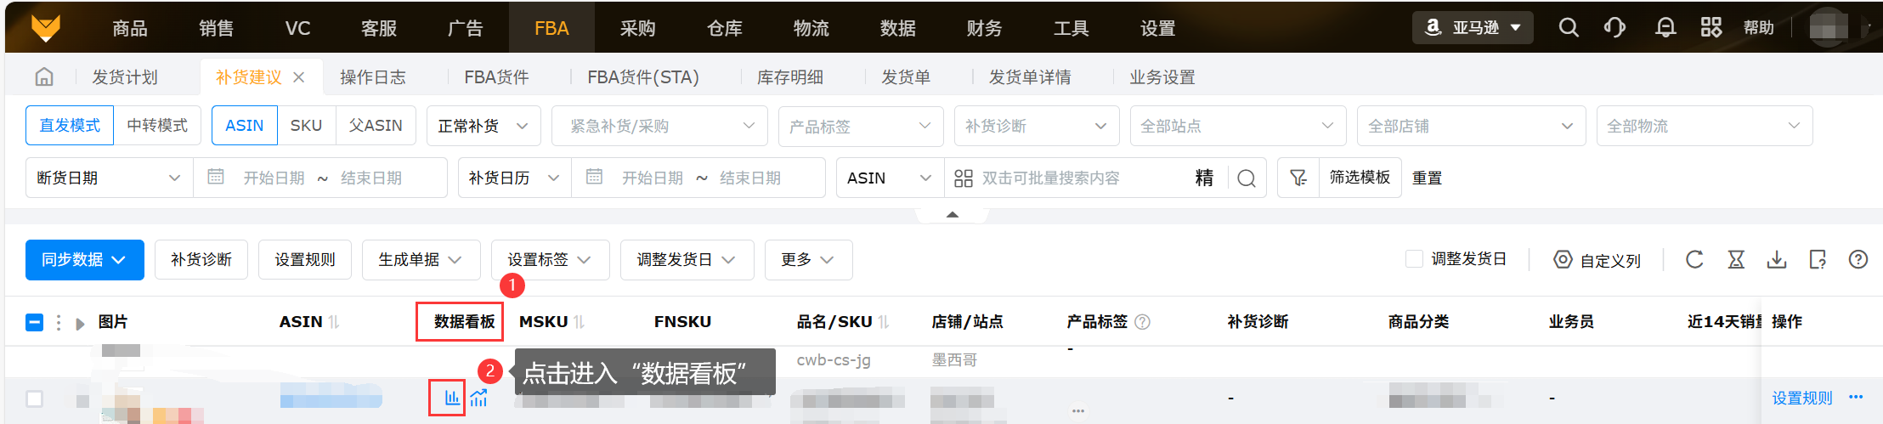
Task: Click 重置 reset link
Action: tap(1428, 178)
